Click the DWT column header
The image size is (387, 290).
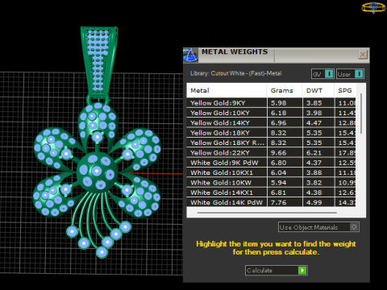tap(318, 90)
